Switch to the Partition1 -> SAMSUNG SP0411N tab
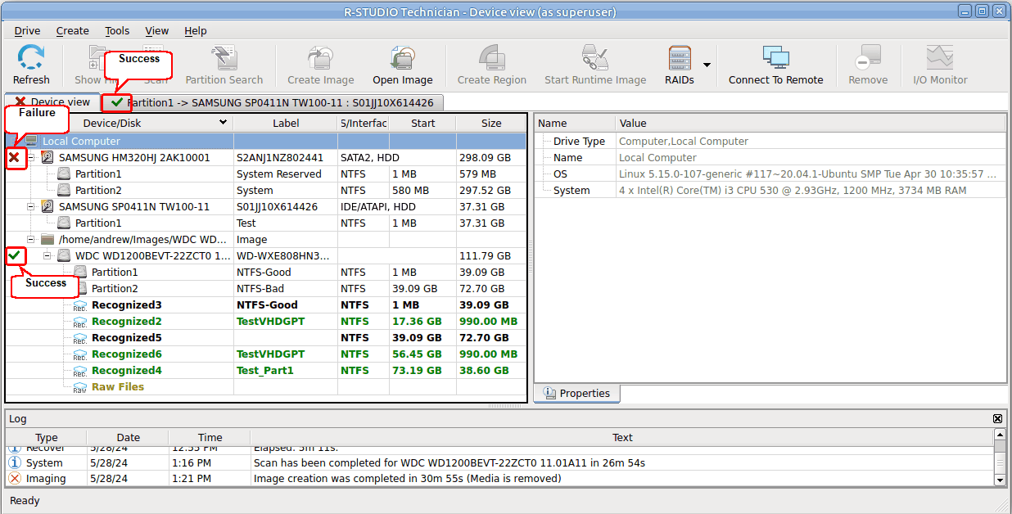 click(273, 102)
